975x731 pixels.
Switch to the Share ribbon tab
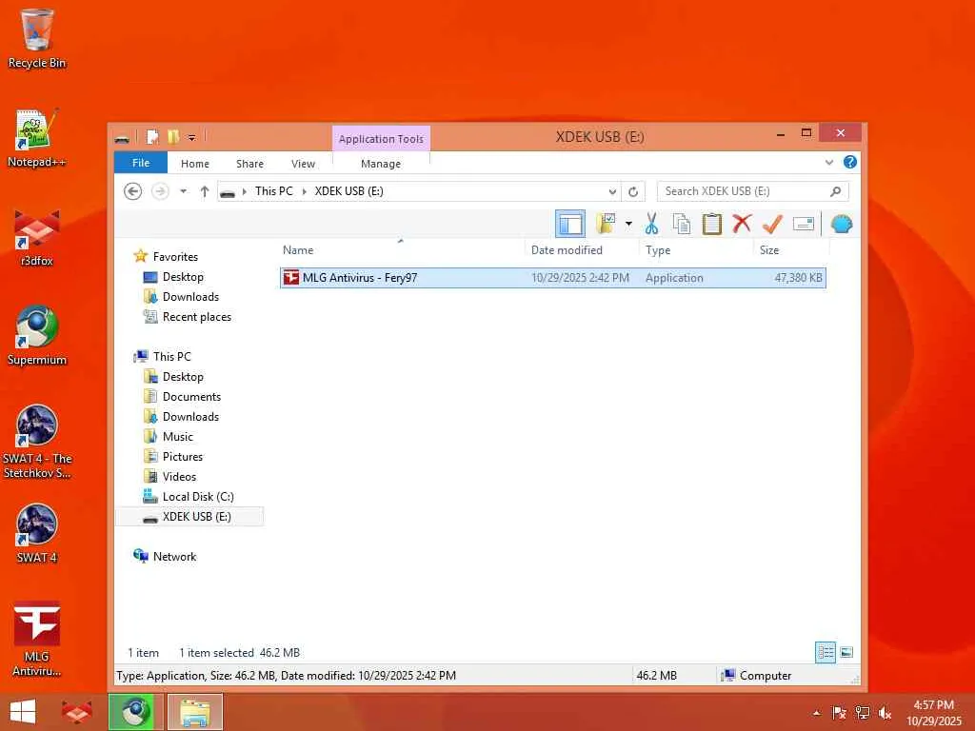point(250,164)
